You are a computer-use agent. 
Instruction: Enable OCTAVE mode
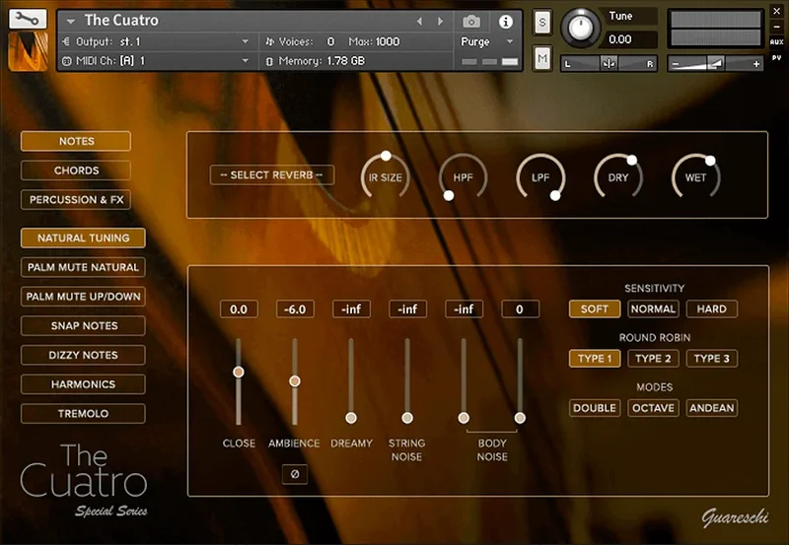click(653, 408)
